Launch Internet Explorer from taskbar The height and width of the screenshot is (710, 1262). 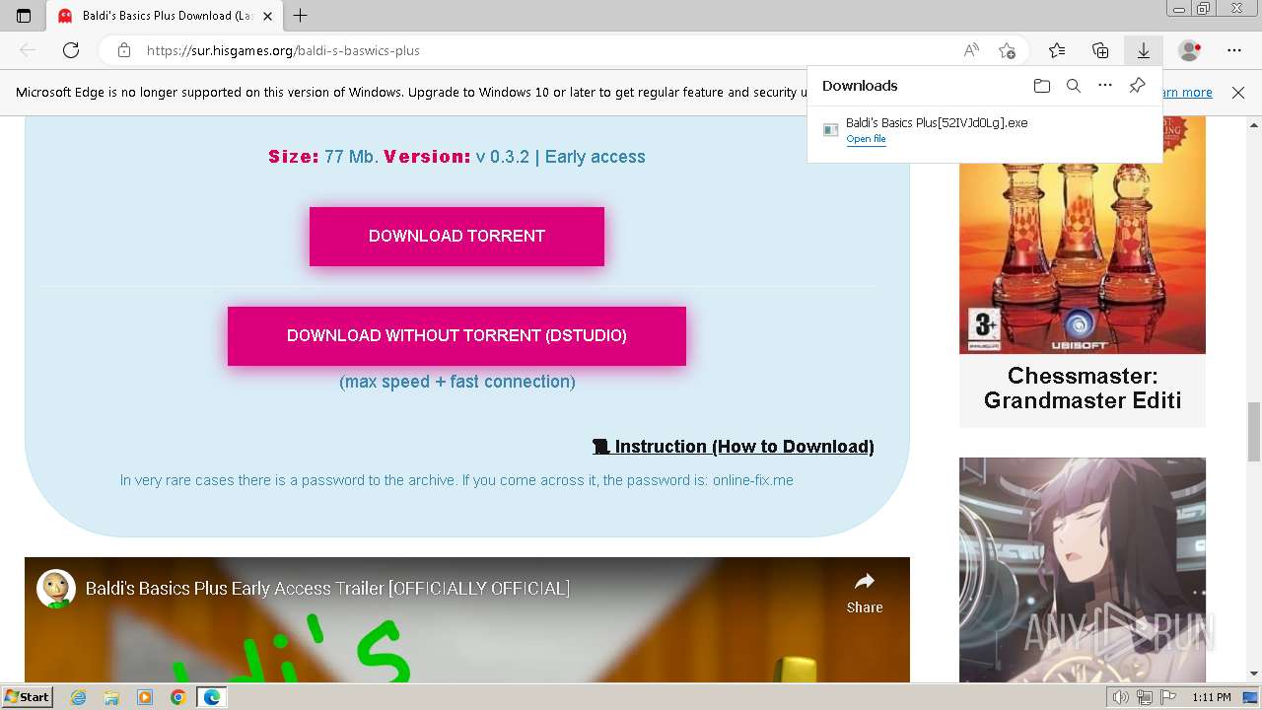tap(79, 697)
